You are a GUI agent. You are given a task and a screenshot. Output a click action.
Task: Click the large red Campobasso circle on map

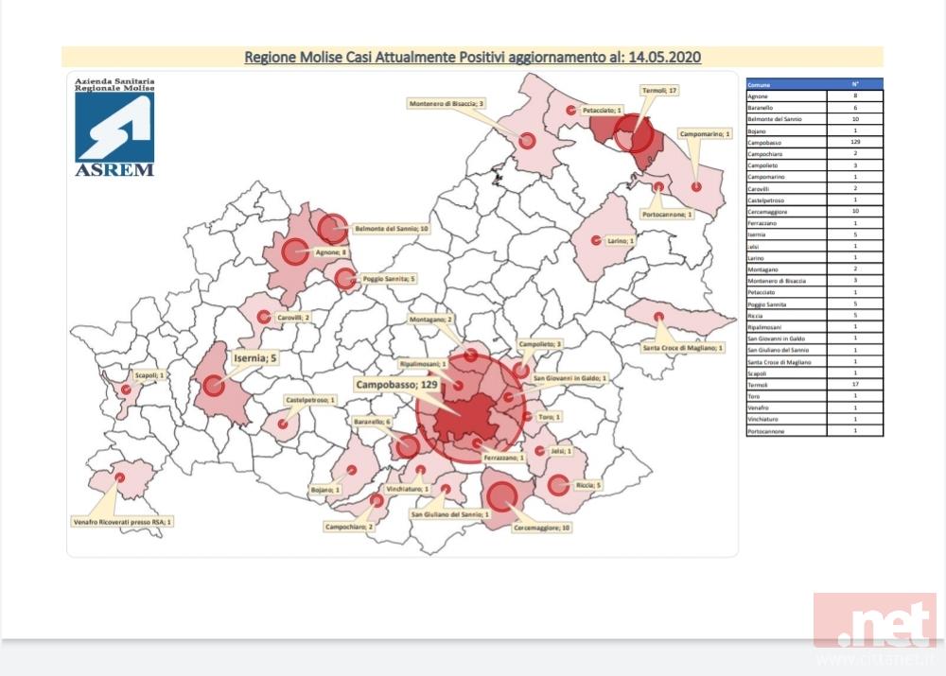pyautogui.click(x=472, y=408)
